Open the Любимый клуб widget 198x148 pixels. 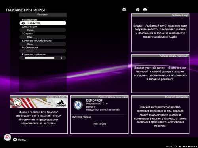pyautogui.click(x=160, y=33)
